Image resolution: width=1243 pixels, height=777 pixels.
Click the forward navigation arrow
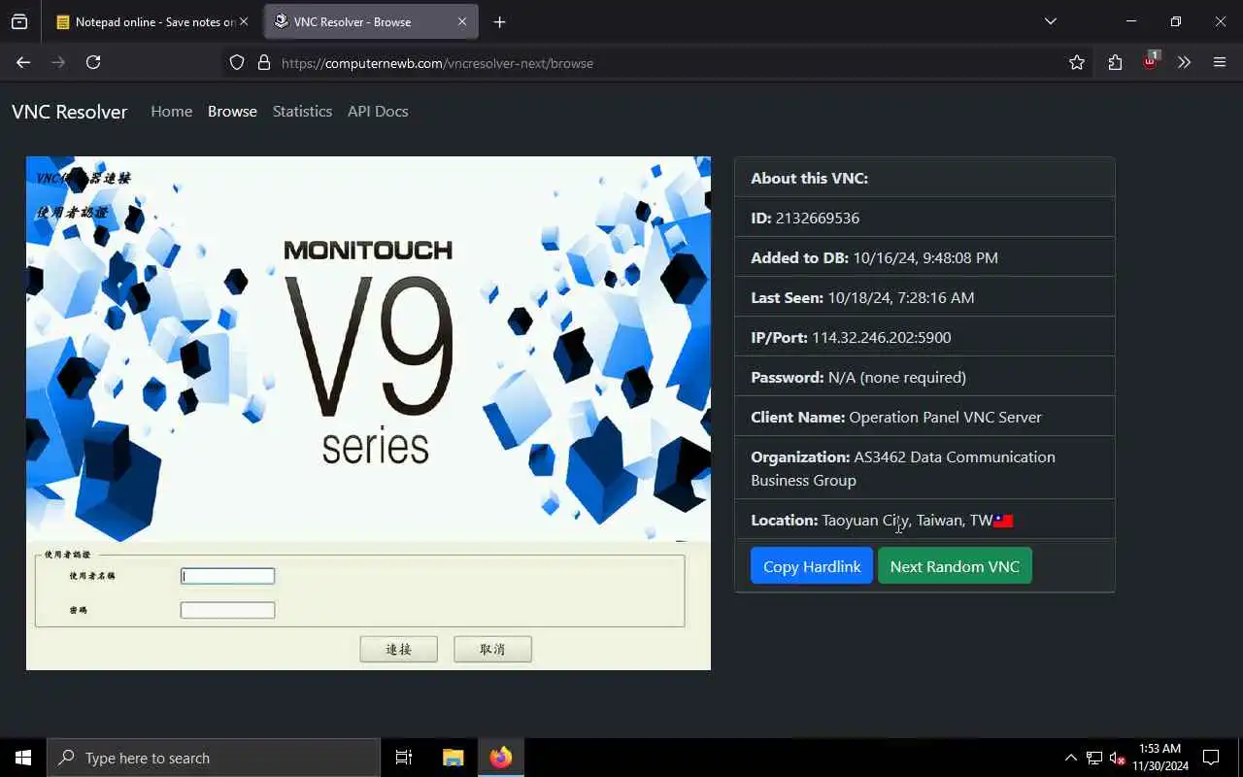[58, 62]
